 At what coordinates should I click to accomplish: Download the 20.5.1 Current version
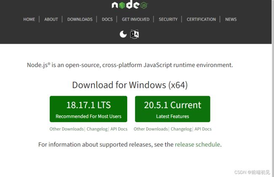pos(173,109)
